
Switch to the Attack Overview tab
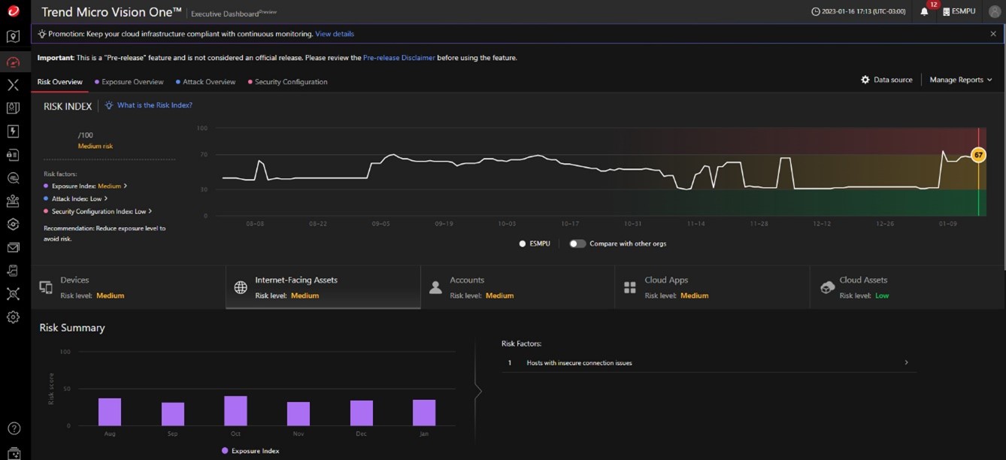[x=208, y=82]
